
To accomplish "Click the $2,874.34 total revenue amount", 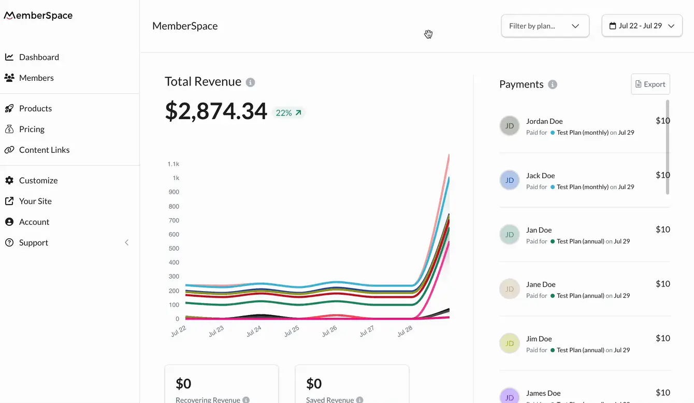I will coord(216,111).
